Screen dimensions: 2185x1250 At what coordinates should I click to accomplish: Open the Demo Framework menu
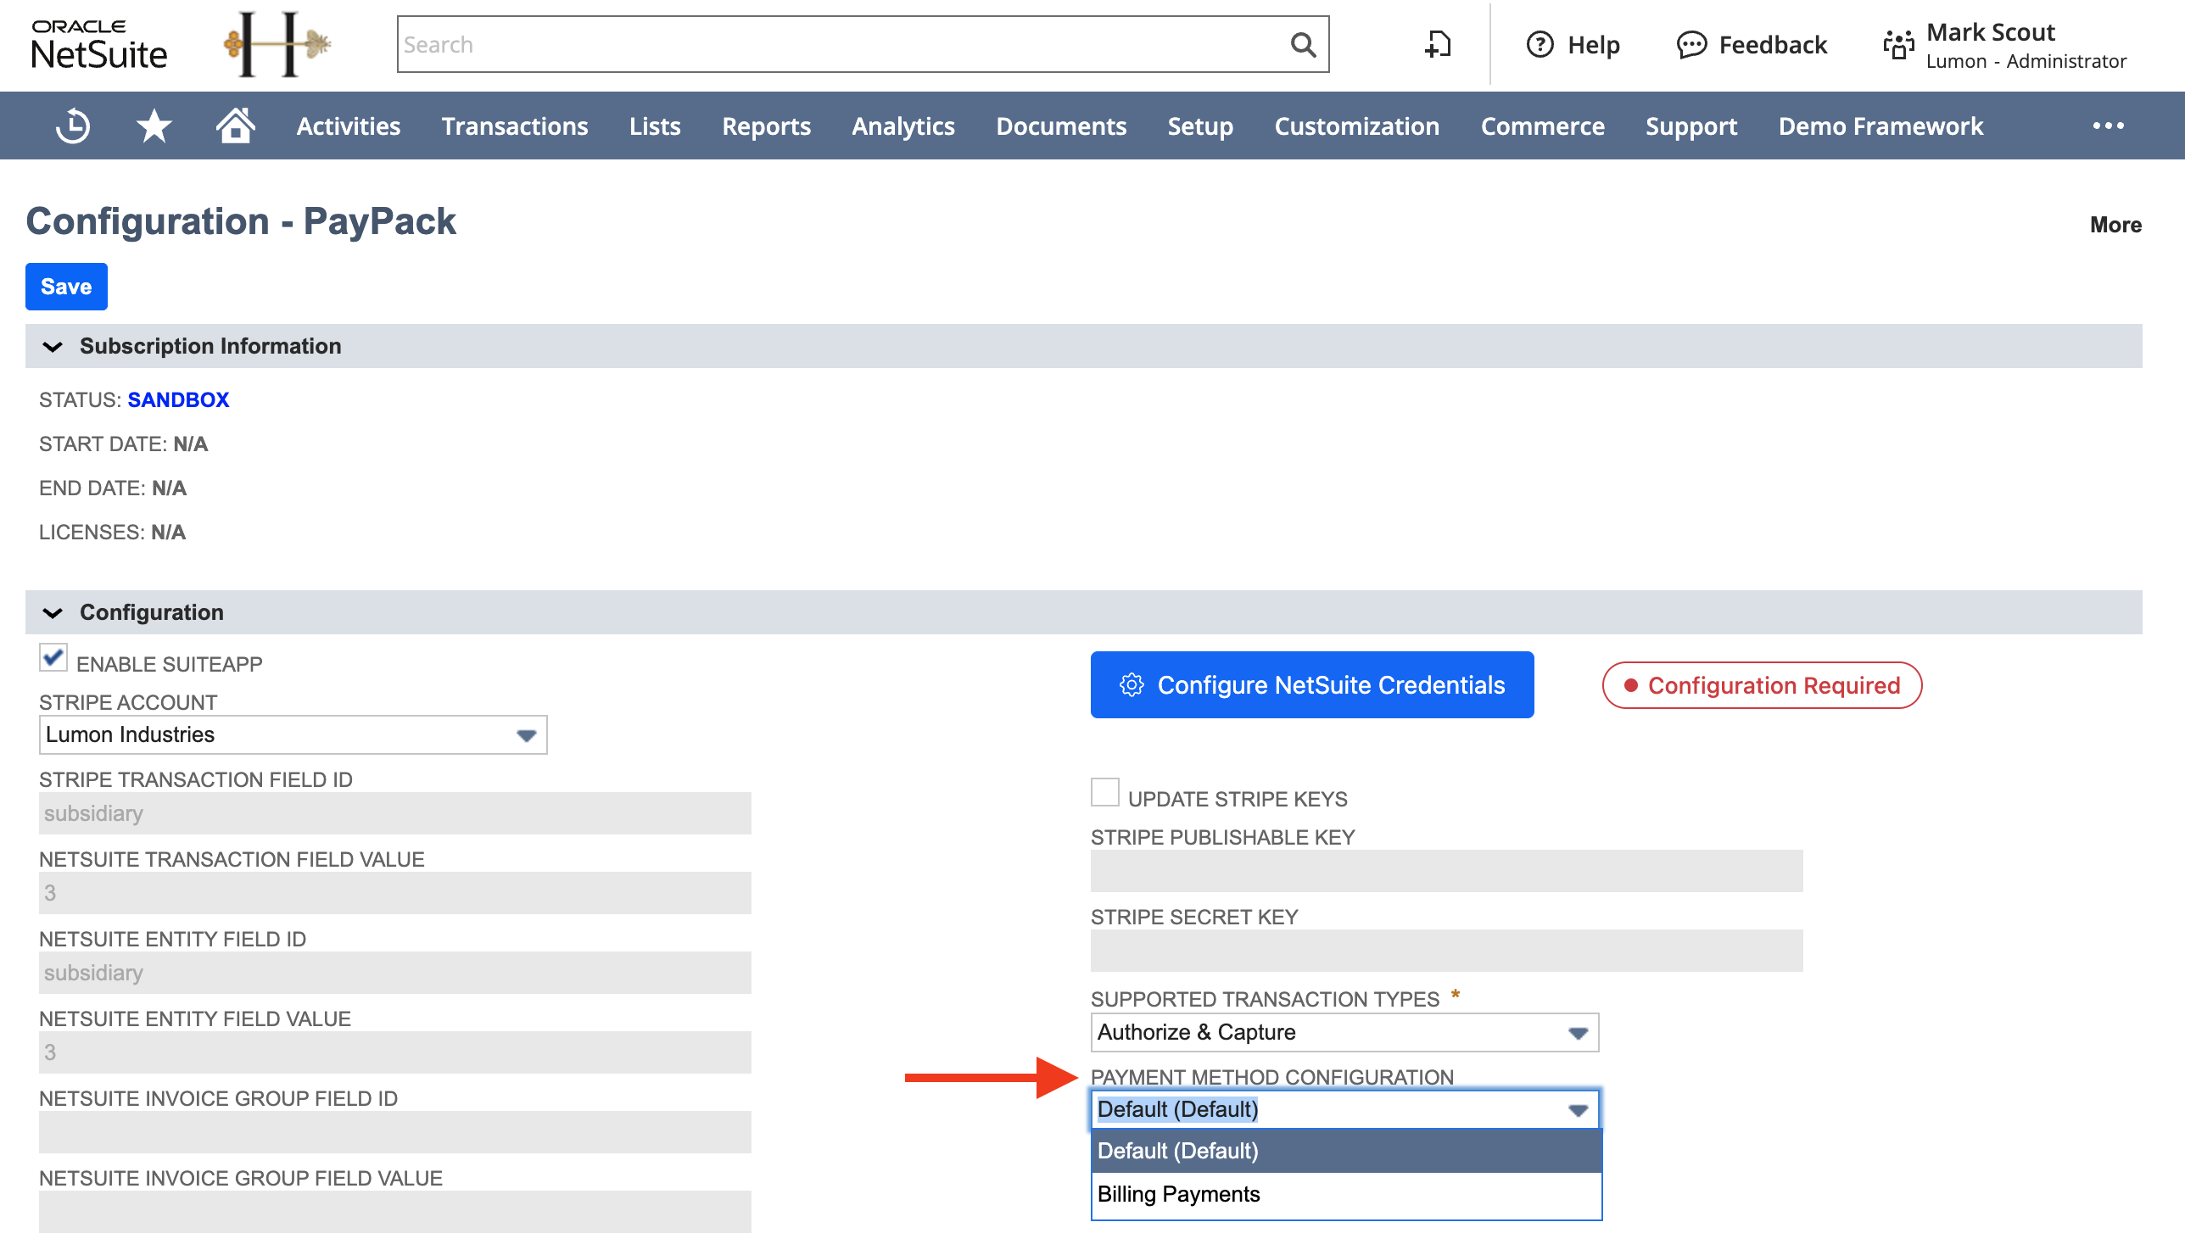click(x=1880, y=126)
